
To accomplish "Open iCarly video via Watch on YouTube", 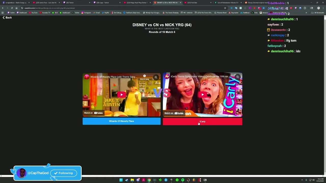I will coord(174,113).
